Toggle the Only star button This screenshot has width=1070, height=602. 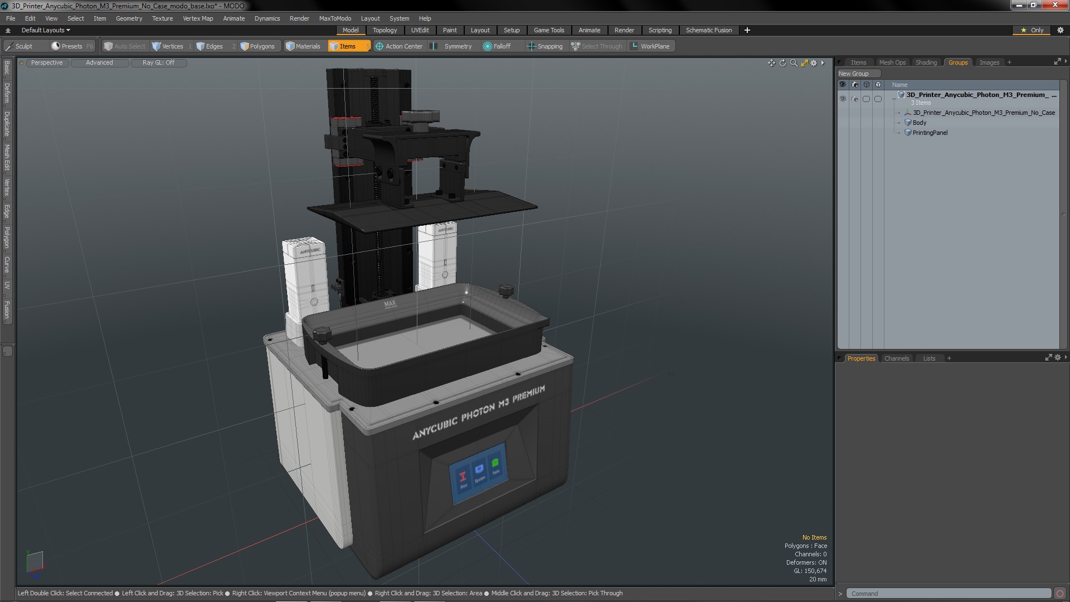(x=1032, y=30)
